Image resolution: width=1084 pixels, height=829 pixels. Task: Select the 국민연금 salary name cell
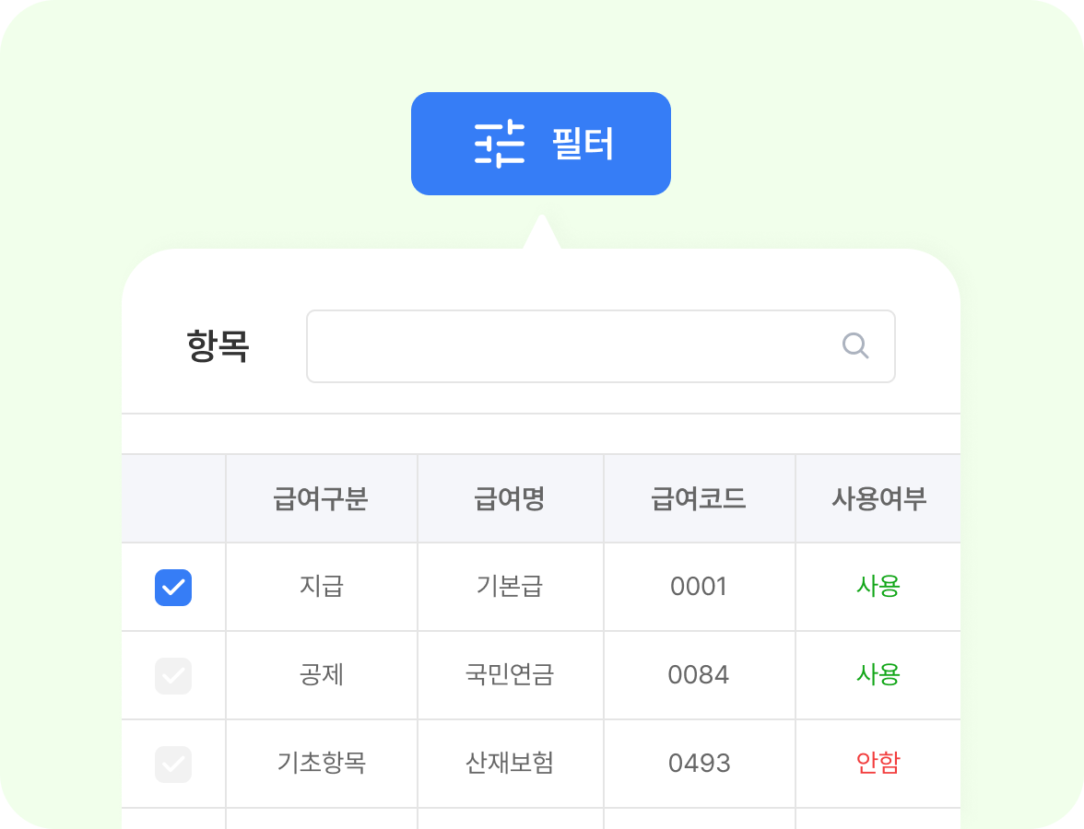[510, 675]
